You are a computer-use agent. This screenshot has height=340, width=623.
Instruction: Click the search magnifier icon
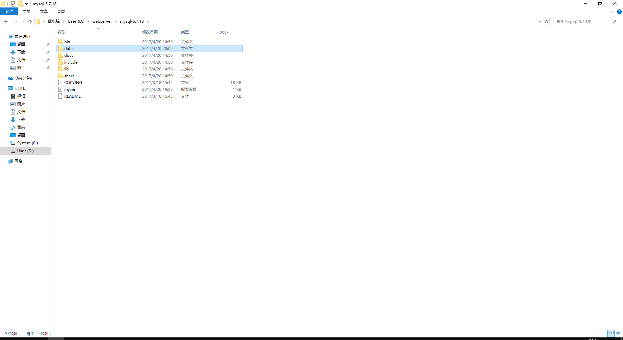[614, 21]
